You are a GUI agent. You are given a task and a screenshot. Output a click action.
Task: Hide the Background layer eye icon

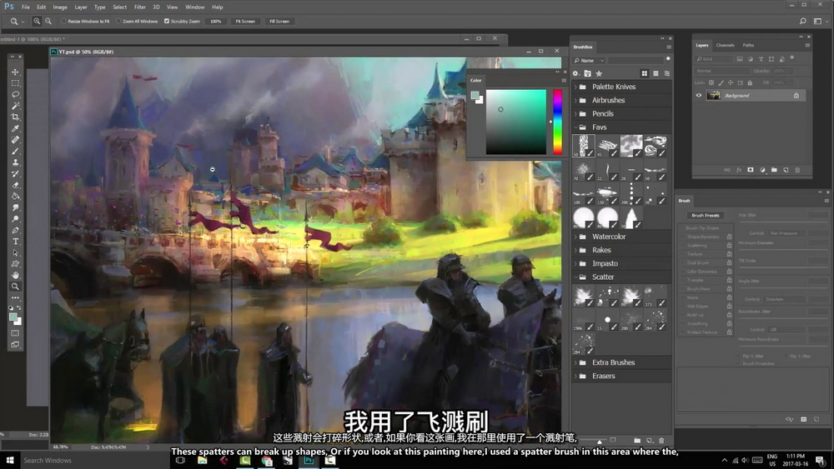click(x=699, y=96)
